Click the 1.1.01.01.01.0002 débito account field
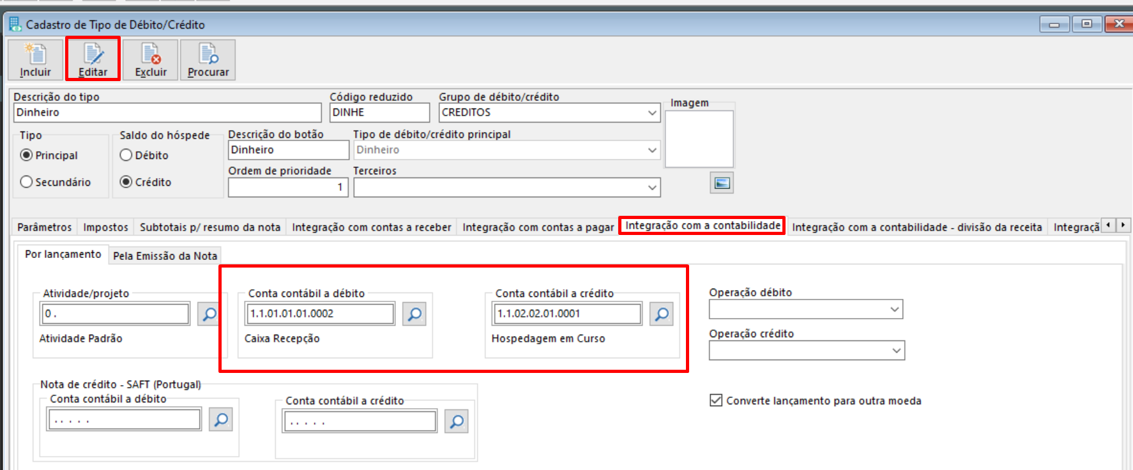Screen dimensions: 1133x470 pyautogui.click(x=321, y=314)
